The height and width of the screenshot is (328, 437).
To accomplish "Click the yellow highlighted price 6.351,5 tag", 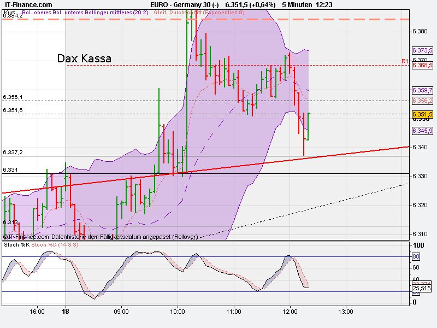I will pyautogui.click(x=422, y=114).
